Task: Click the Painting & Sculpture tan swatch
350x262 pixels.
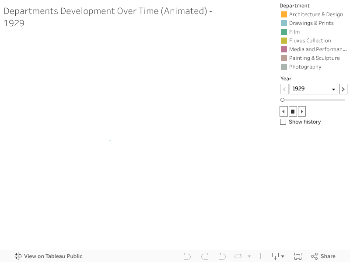Action: (x=283, y=58)
